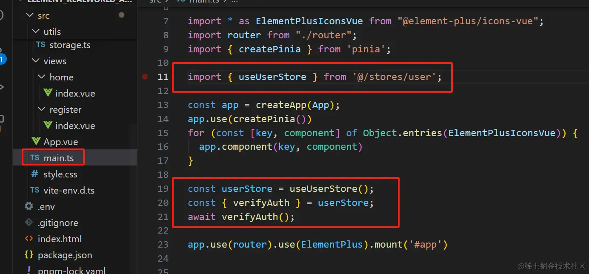Screen dimensions: 589x274
Task: Open style.css file
Action: tap(60, 174)
